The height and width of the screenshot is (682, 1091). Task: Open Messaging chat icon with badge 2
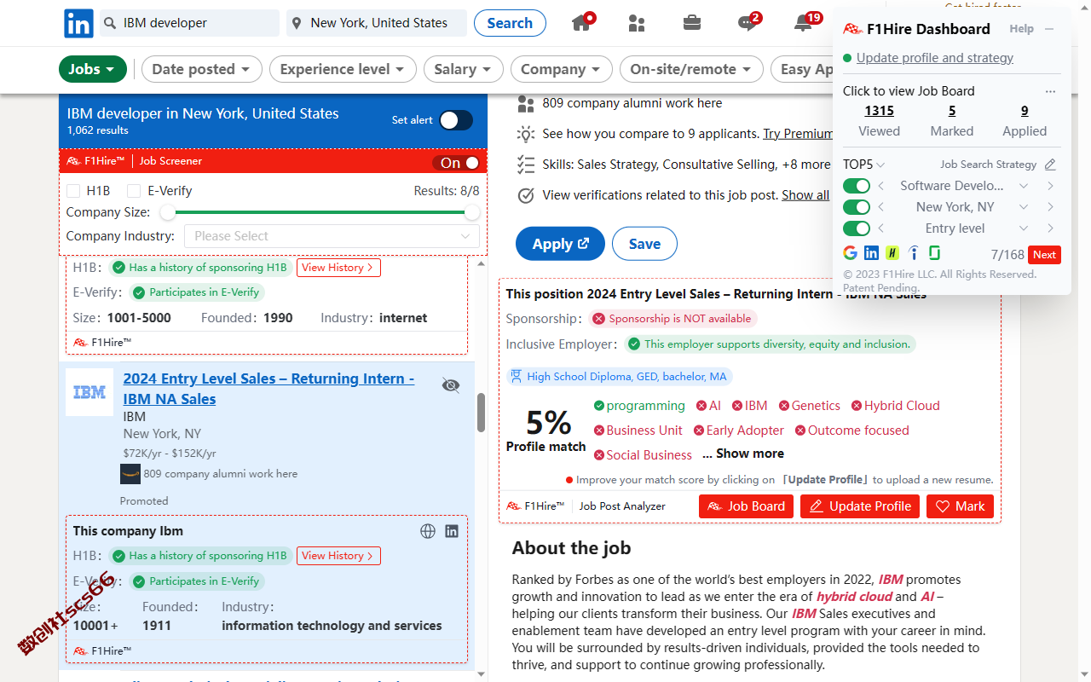point(748,23)
